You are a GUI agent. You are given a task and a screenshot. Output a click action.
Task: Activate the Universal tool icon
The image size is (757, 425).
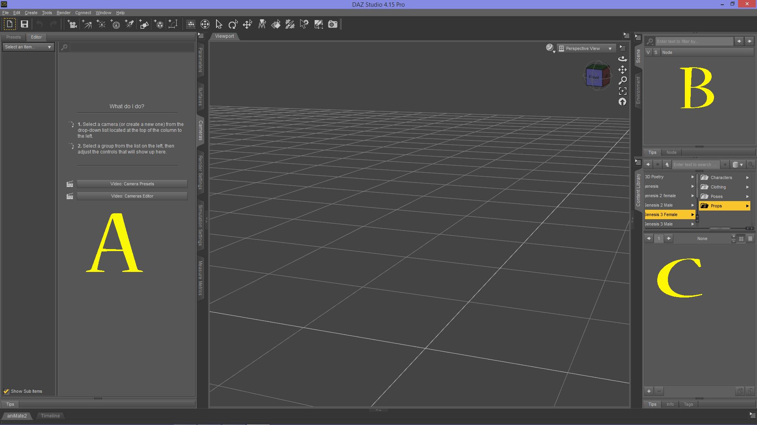(x=205, y=24)
